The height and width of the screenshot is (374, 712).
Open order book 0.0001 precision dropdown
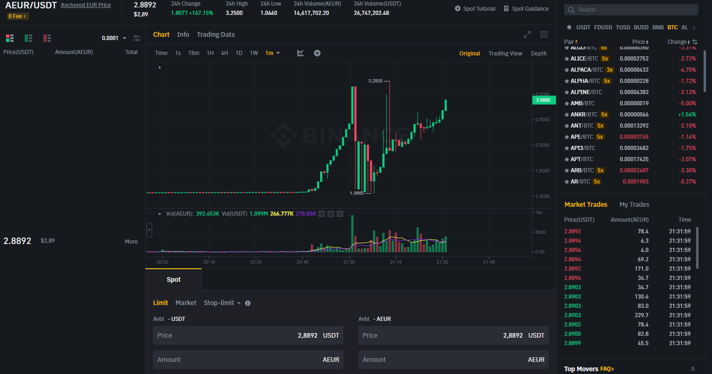coord(114,38)
